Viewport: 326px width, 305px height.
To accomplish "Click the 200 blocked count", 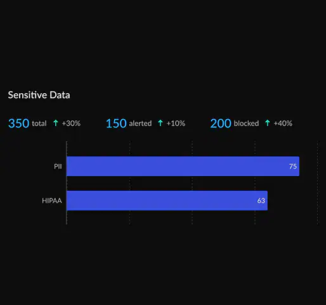I will point(221,123).
